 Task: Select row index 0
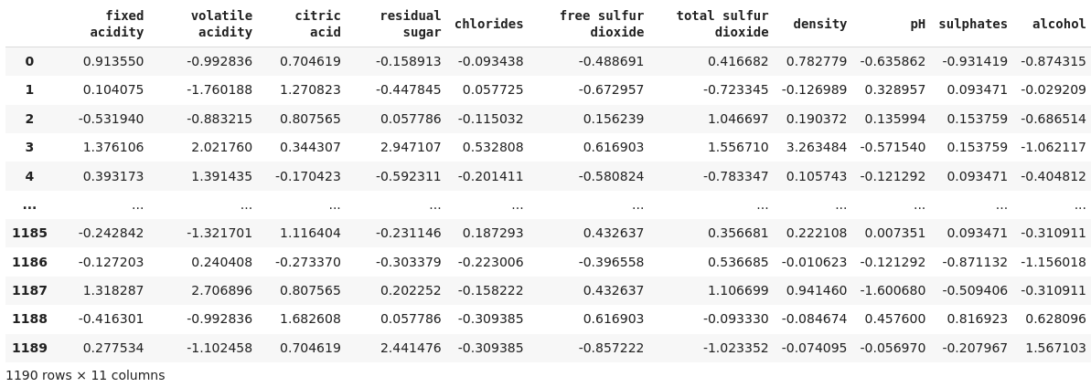(29, 62)
